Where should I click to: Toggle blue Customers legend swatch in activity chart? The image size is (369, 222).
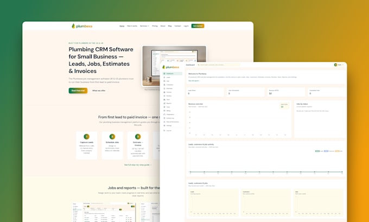pyautogui.click(x=326, y=151)
